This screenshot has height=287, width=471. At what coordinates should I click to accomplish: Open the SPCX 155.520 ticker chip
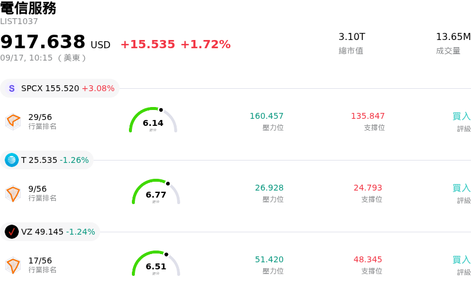(60, 88)
